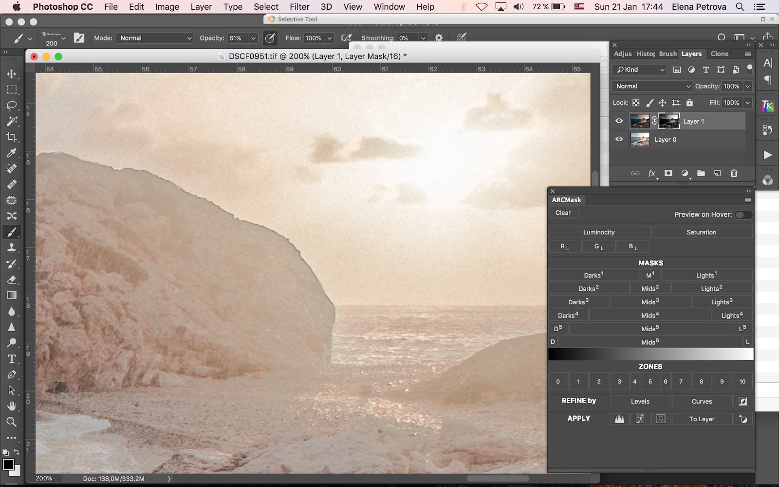Toggle Preview on Hover switch

[743, 215]
